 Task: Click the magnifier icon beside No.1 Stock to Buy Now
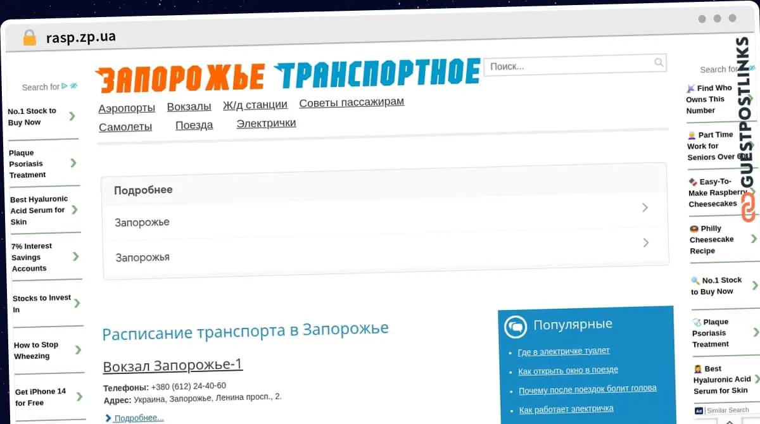(694, 280)
